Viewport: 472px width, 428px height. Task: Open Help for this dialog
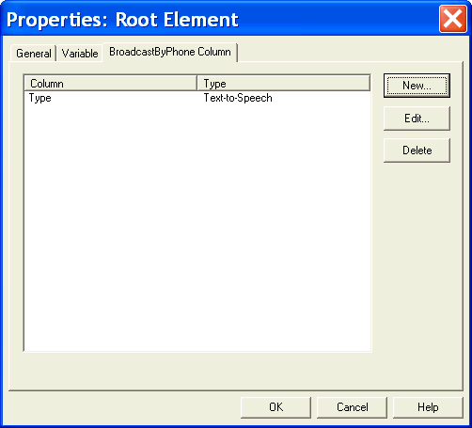[x=428, y=407]
